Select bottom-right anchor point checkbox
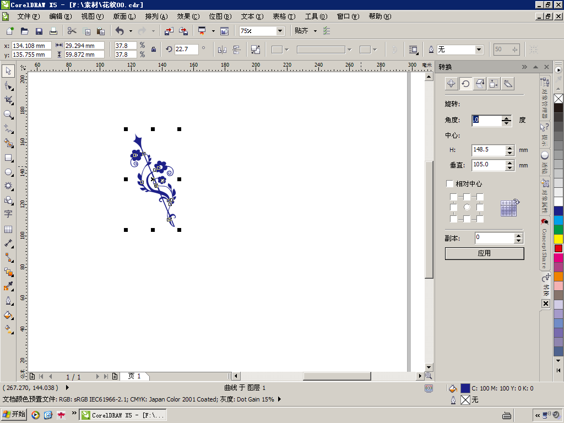Image resolution: width=564 pixels, height=423 pixels. tap(480, 219)
